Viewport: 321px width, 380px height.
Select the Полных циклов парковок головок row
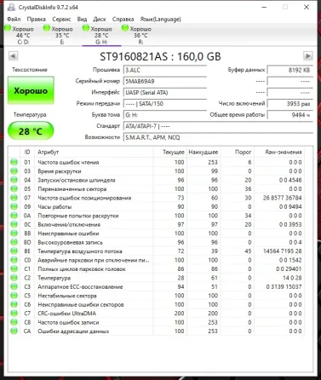[156, 269]
